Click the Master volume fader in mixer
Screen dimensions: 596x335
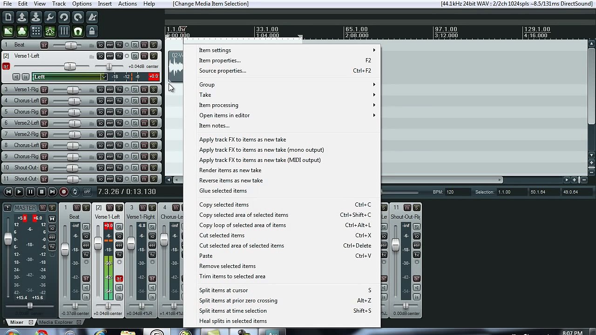(8, 239)
